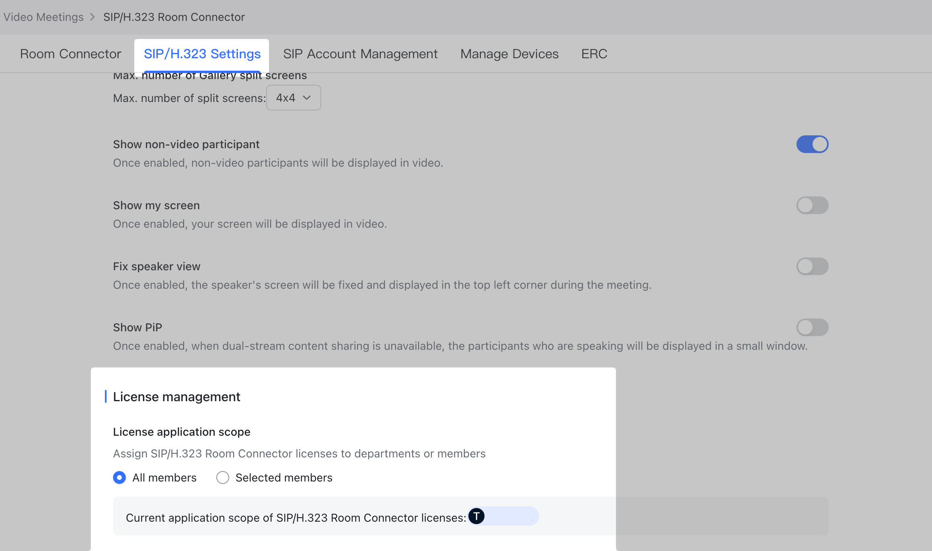Viewport: 932px width, 551px height.
Task: Open the max split screens dropdown
Action: 293,97
